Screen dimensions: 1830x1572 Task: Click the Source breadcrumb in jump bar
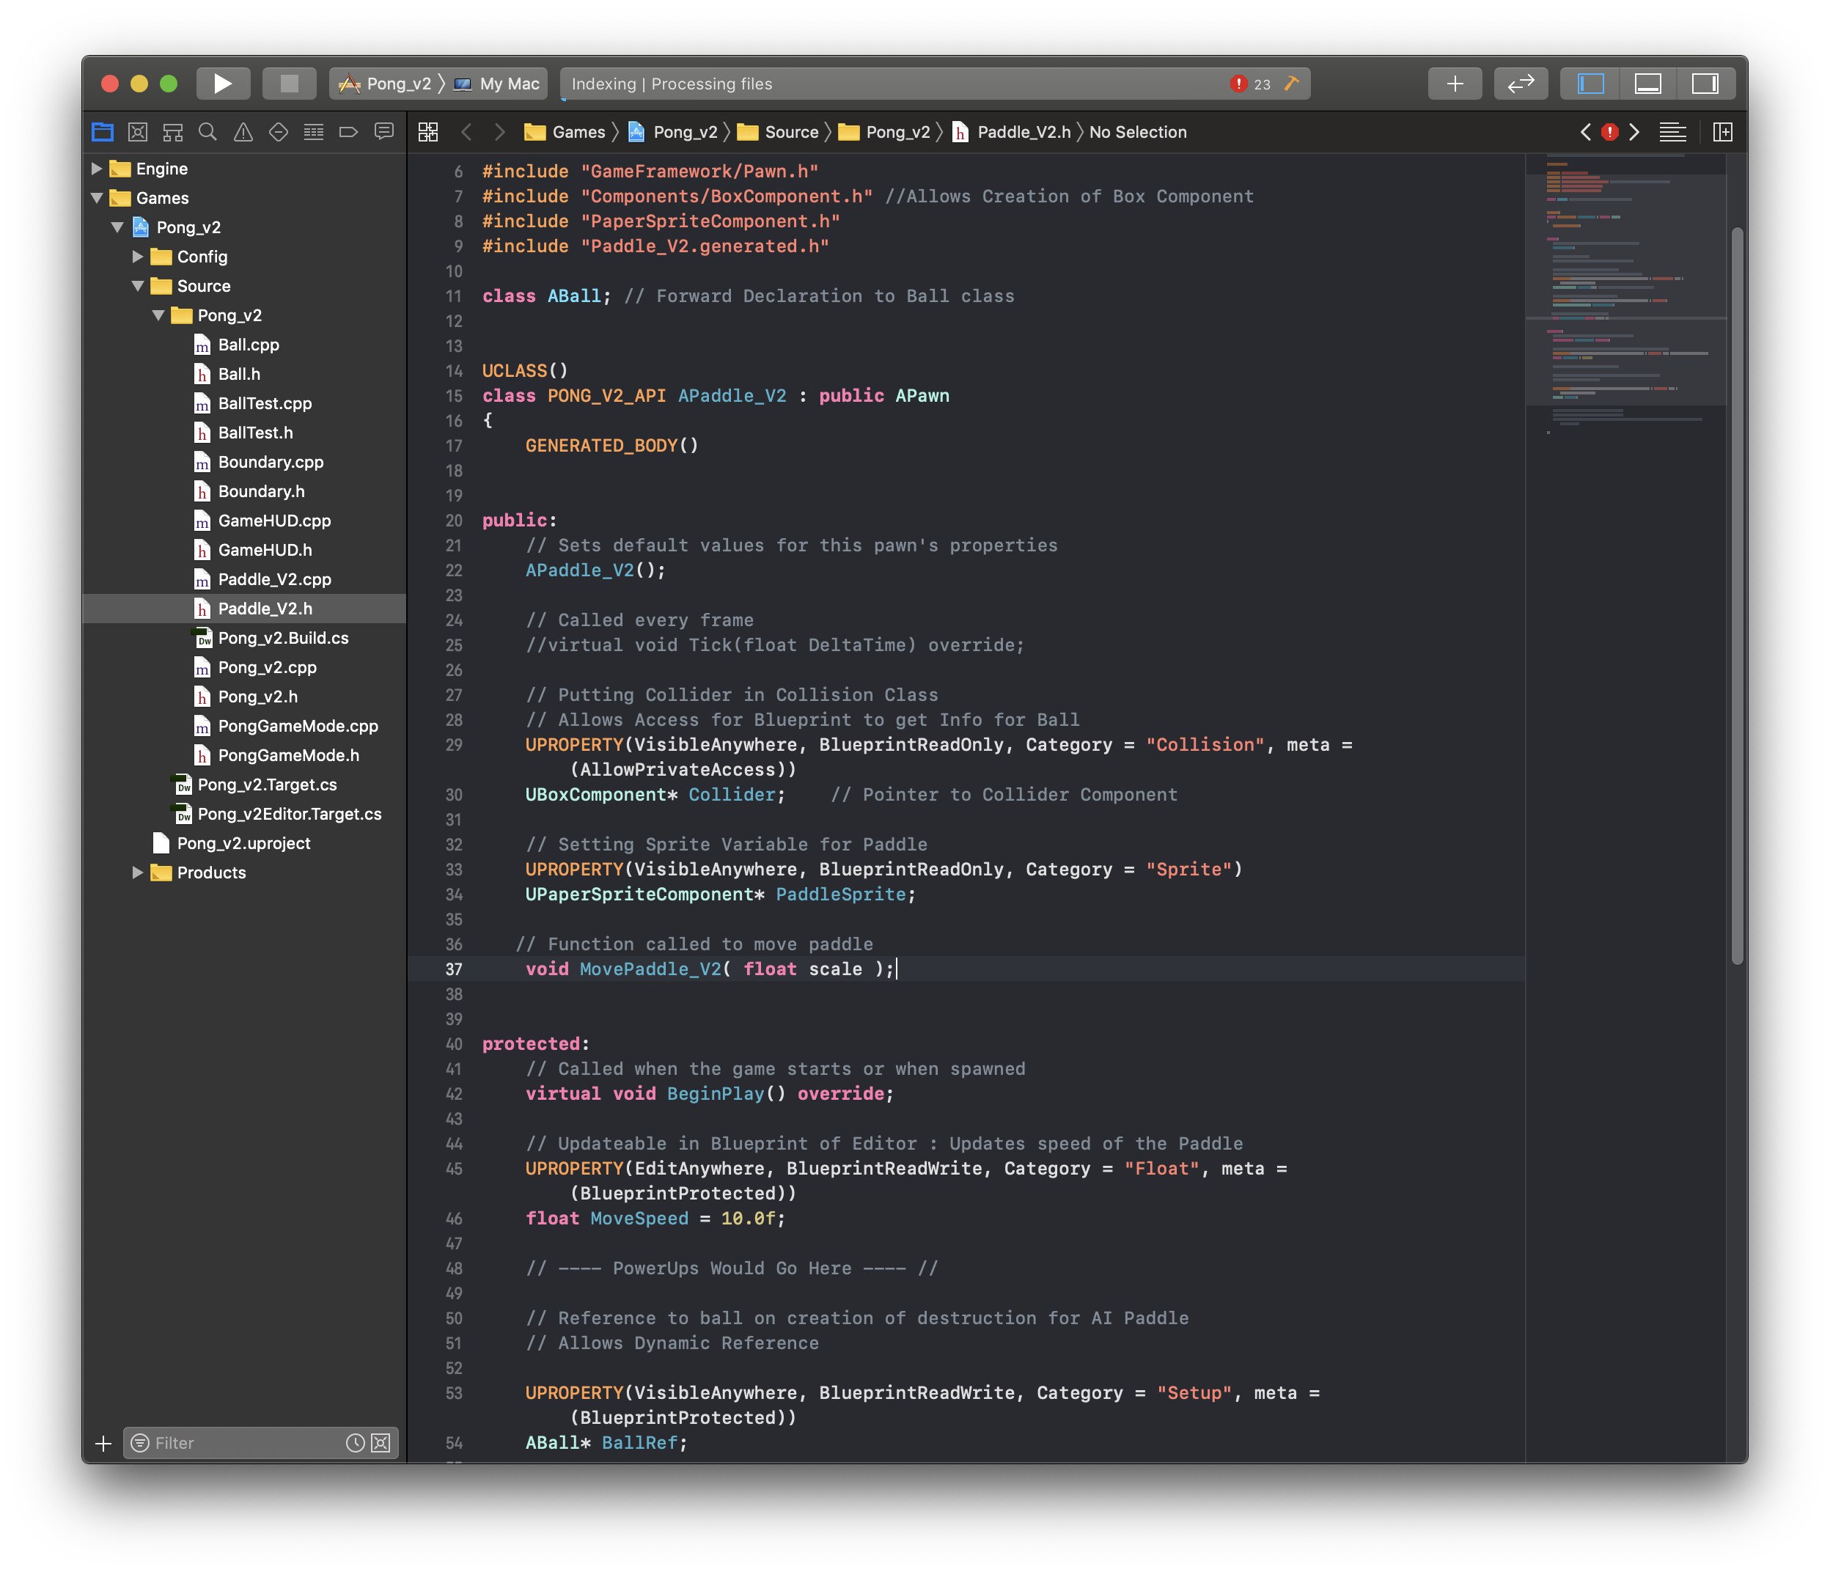point(790,133)
